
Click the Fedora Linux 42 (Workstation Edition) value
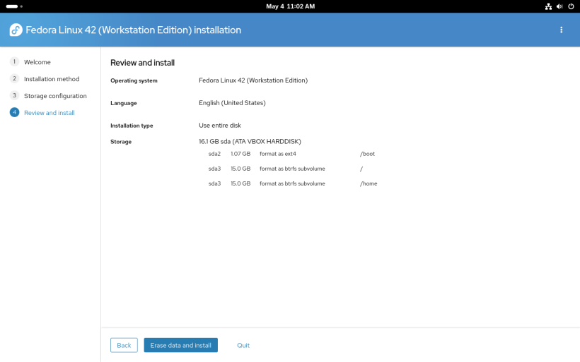(x=253, y=80)
